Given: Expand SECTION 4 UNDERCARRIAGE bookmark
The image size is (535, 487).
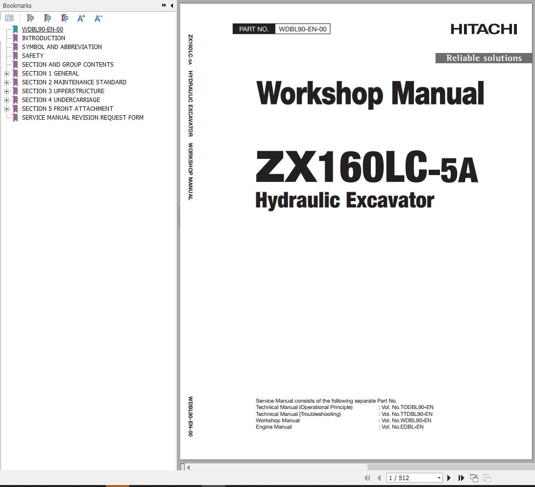Looking at the screenshot, I should tap(6, 101).
